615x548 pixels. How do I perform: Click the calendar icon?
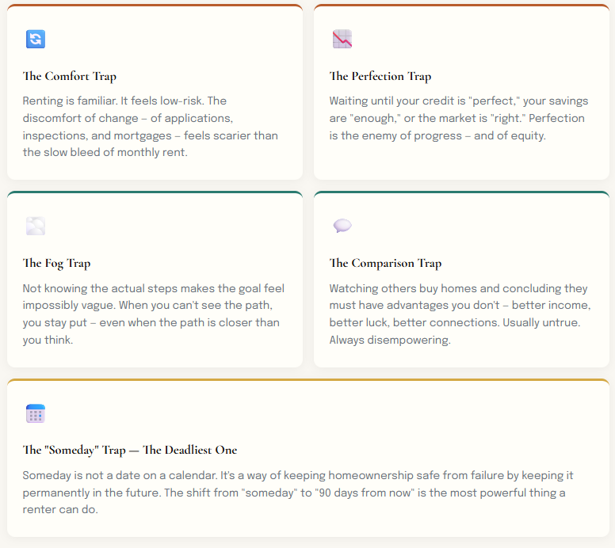click(36, 413)
